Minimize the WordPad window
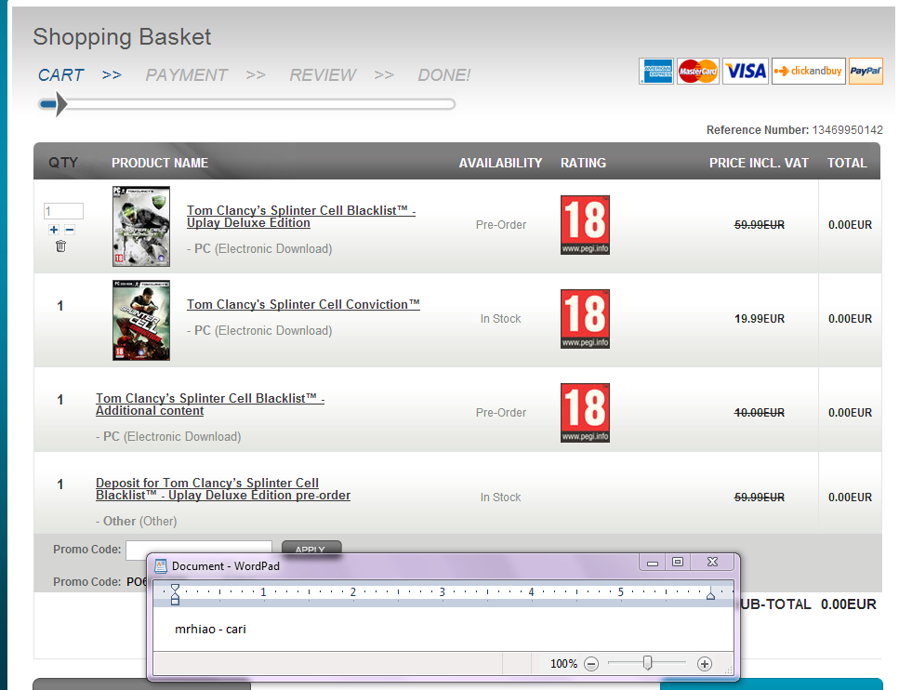Viewport: 899px width, 690px height. (653, 562)
